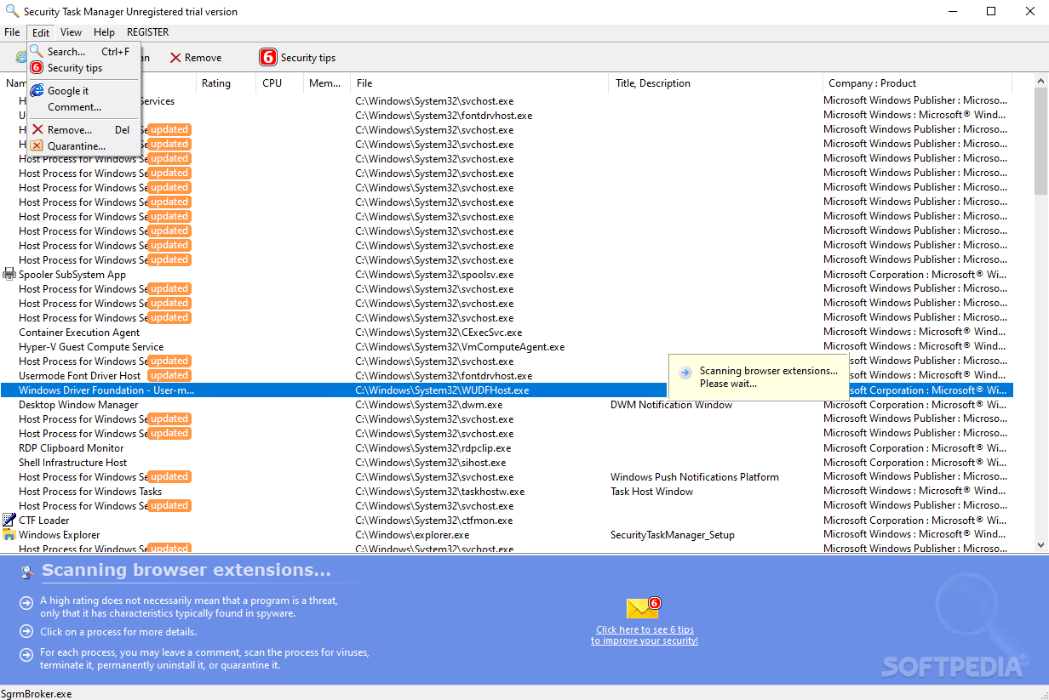Click the vertical scrollbar thumb

coord(1041,140)
